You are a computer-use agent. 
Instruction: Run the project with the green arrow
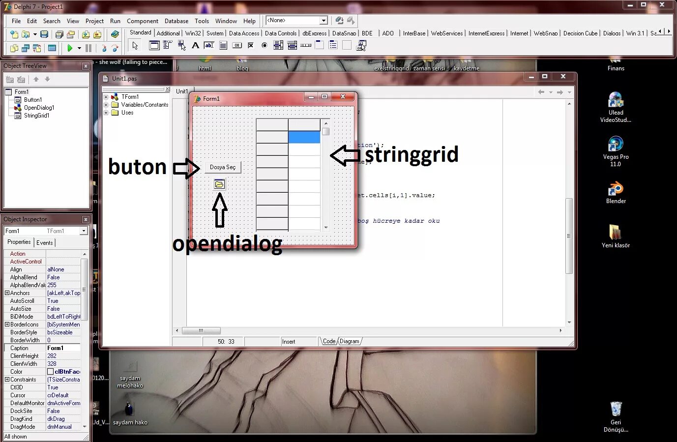pos(70,48)
